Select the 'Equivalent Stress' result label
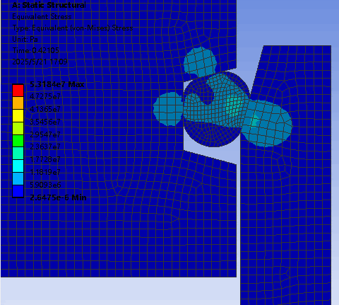This screenshot has width=339, height=305. pyautogui.click(x=42, y=17)
